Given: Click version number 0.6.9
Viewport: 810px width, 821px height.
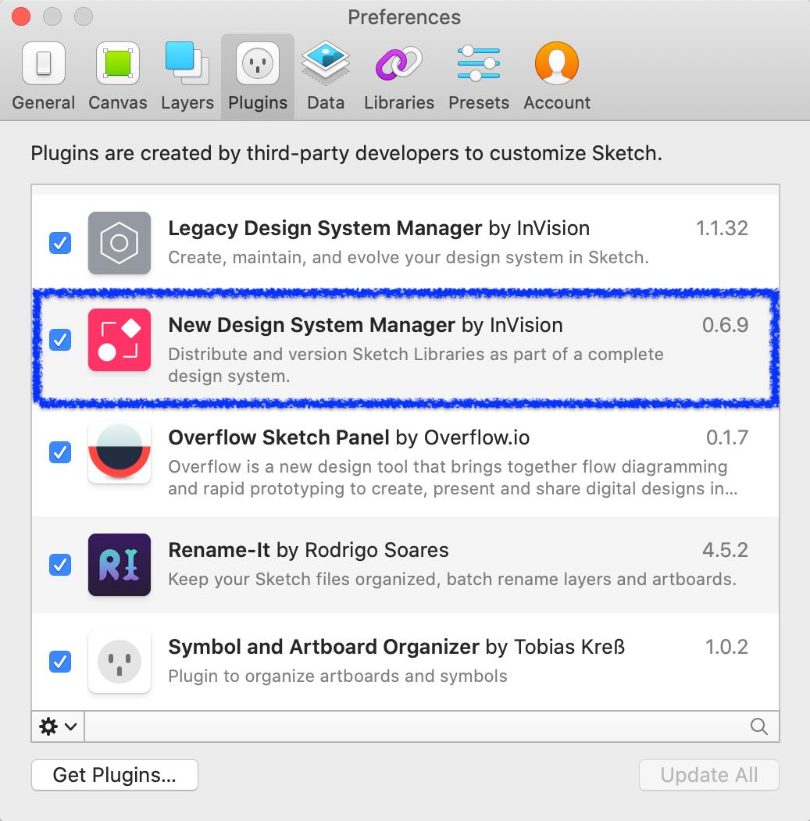Looking at the screenshot, I should (x=725, y=325).
